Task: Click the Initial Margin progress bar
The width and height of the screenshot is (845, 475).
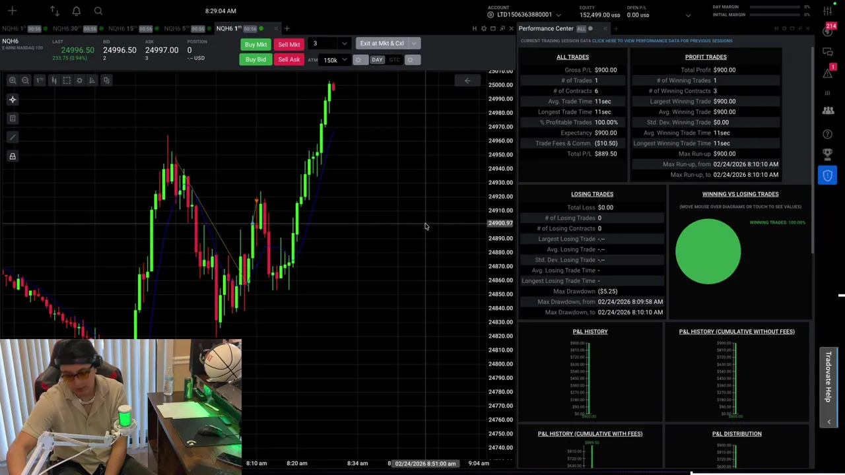Action: 776,15
